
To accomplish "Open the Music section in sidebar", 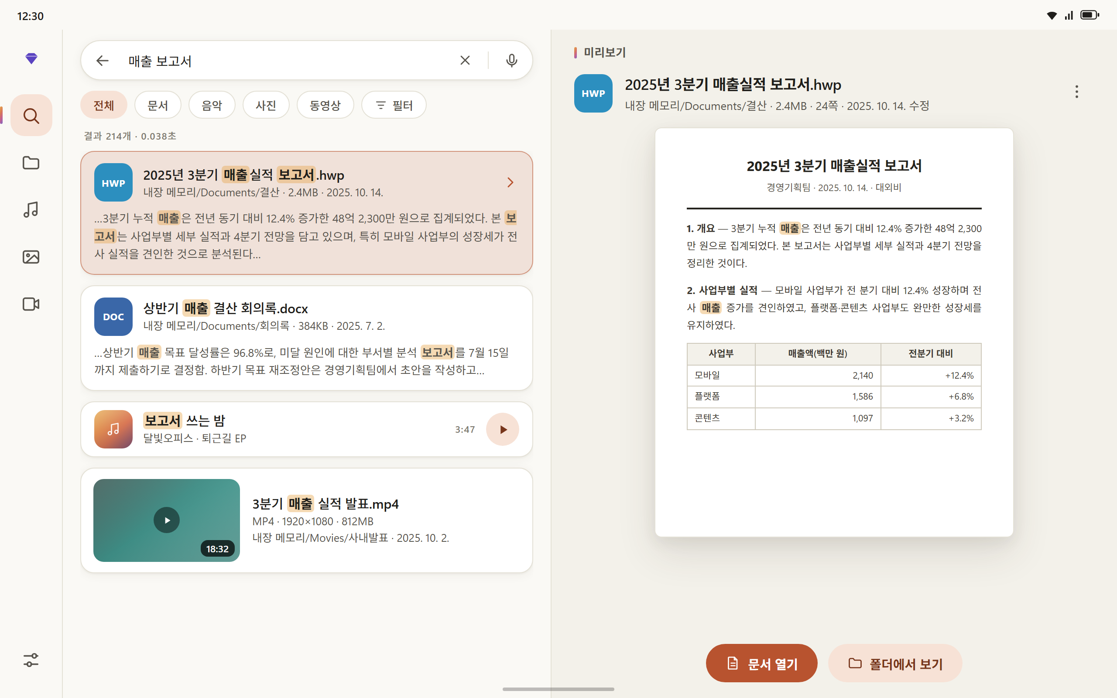I will pos(31,209).
